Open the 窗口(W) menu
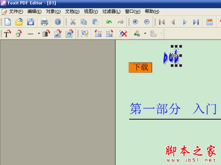 coord(133,12)
